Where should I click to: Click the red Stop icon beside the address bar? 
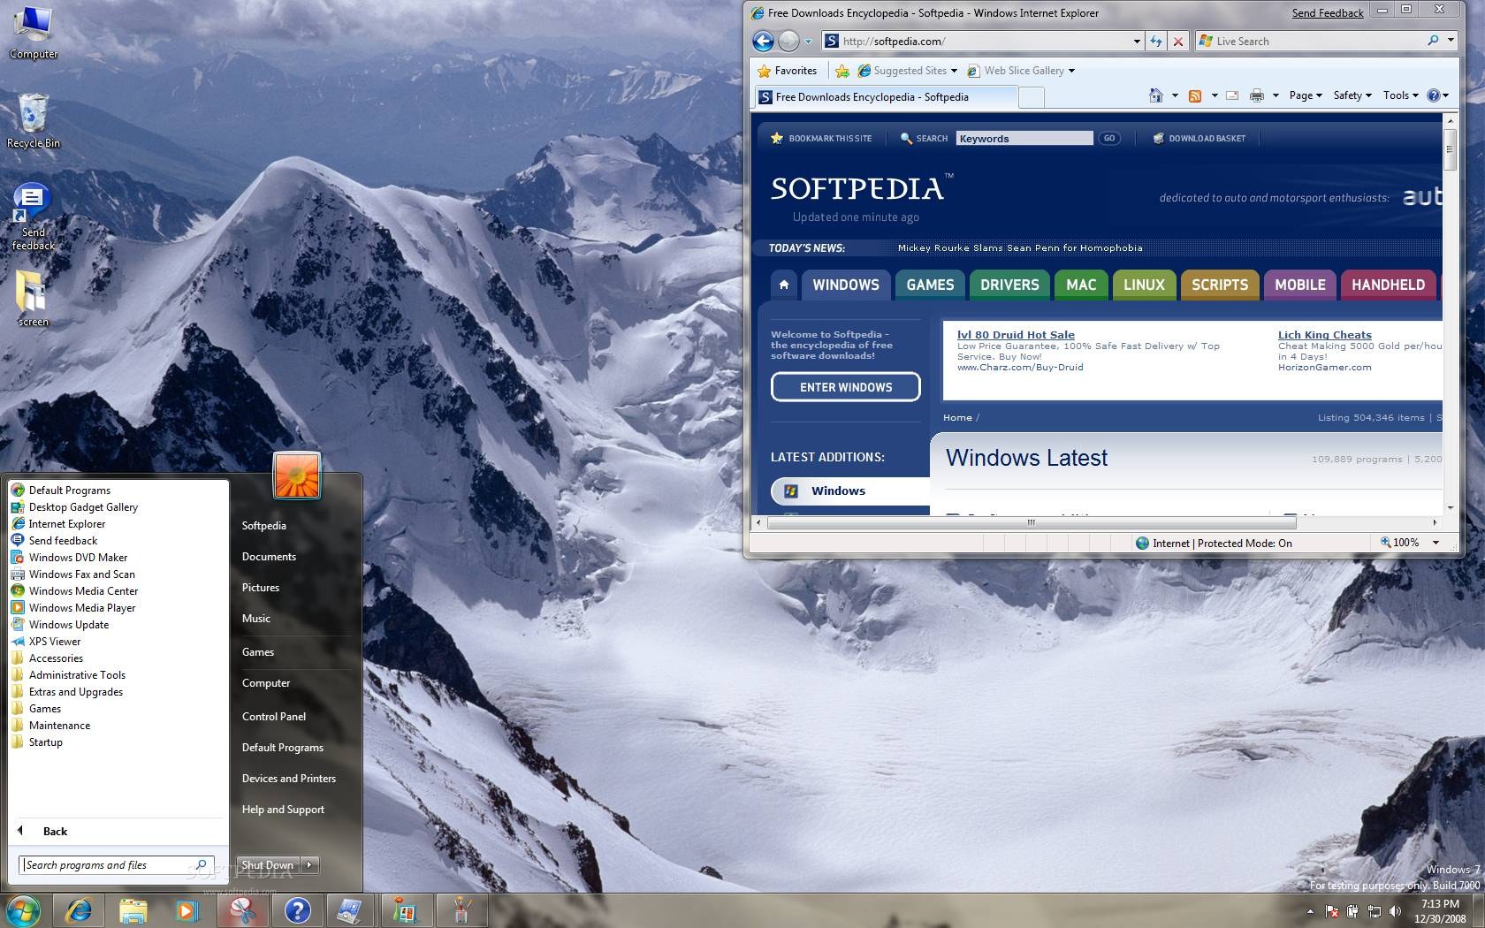click(1177, 41)
